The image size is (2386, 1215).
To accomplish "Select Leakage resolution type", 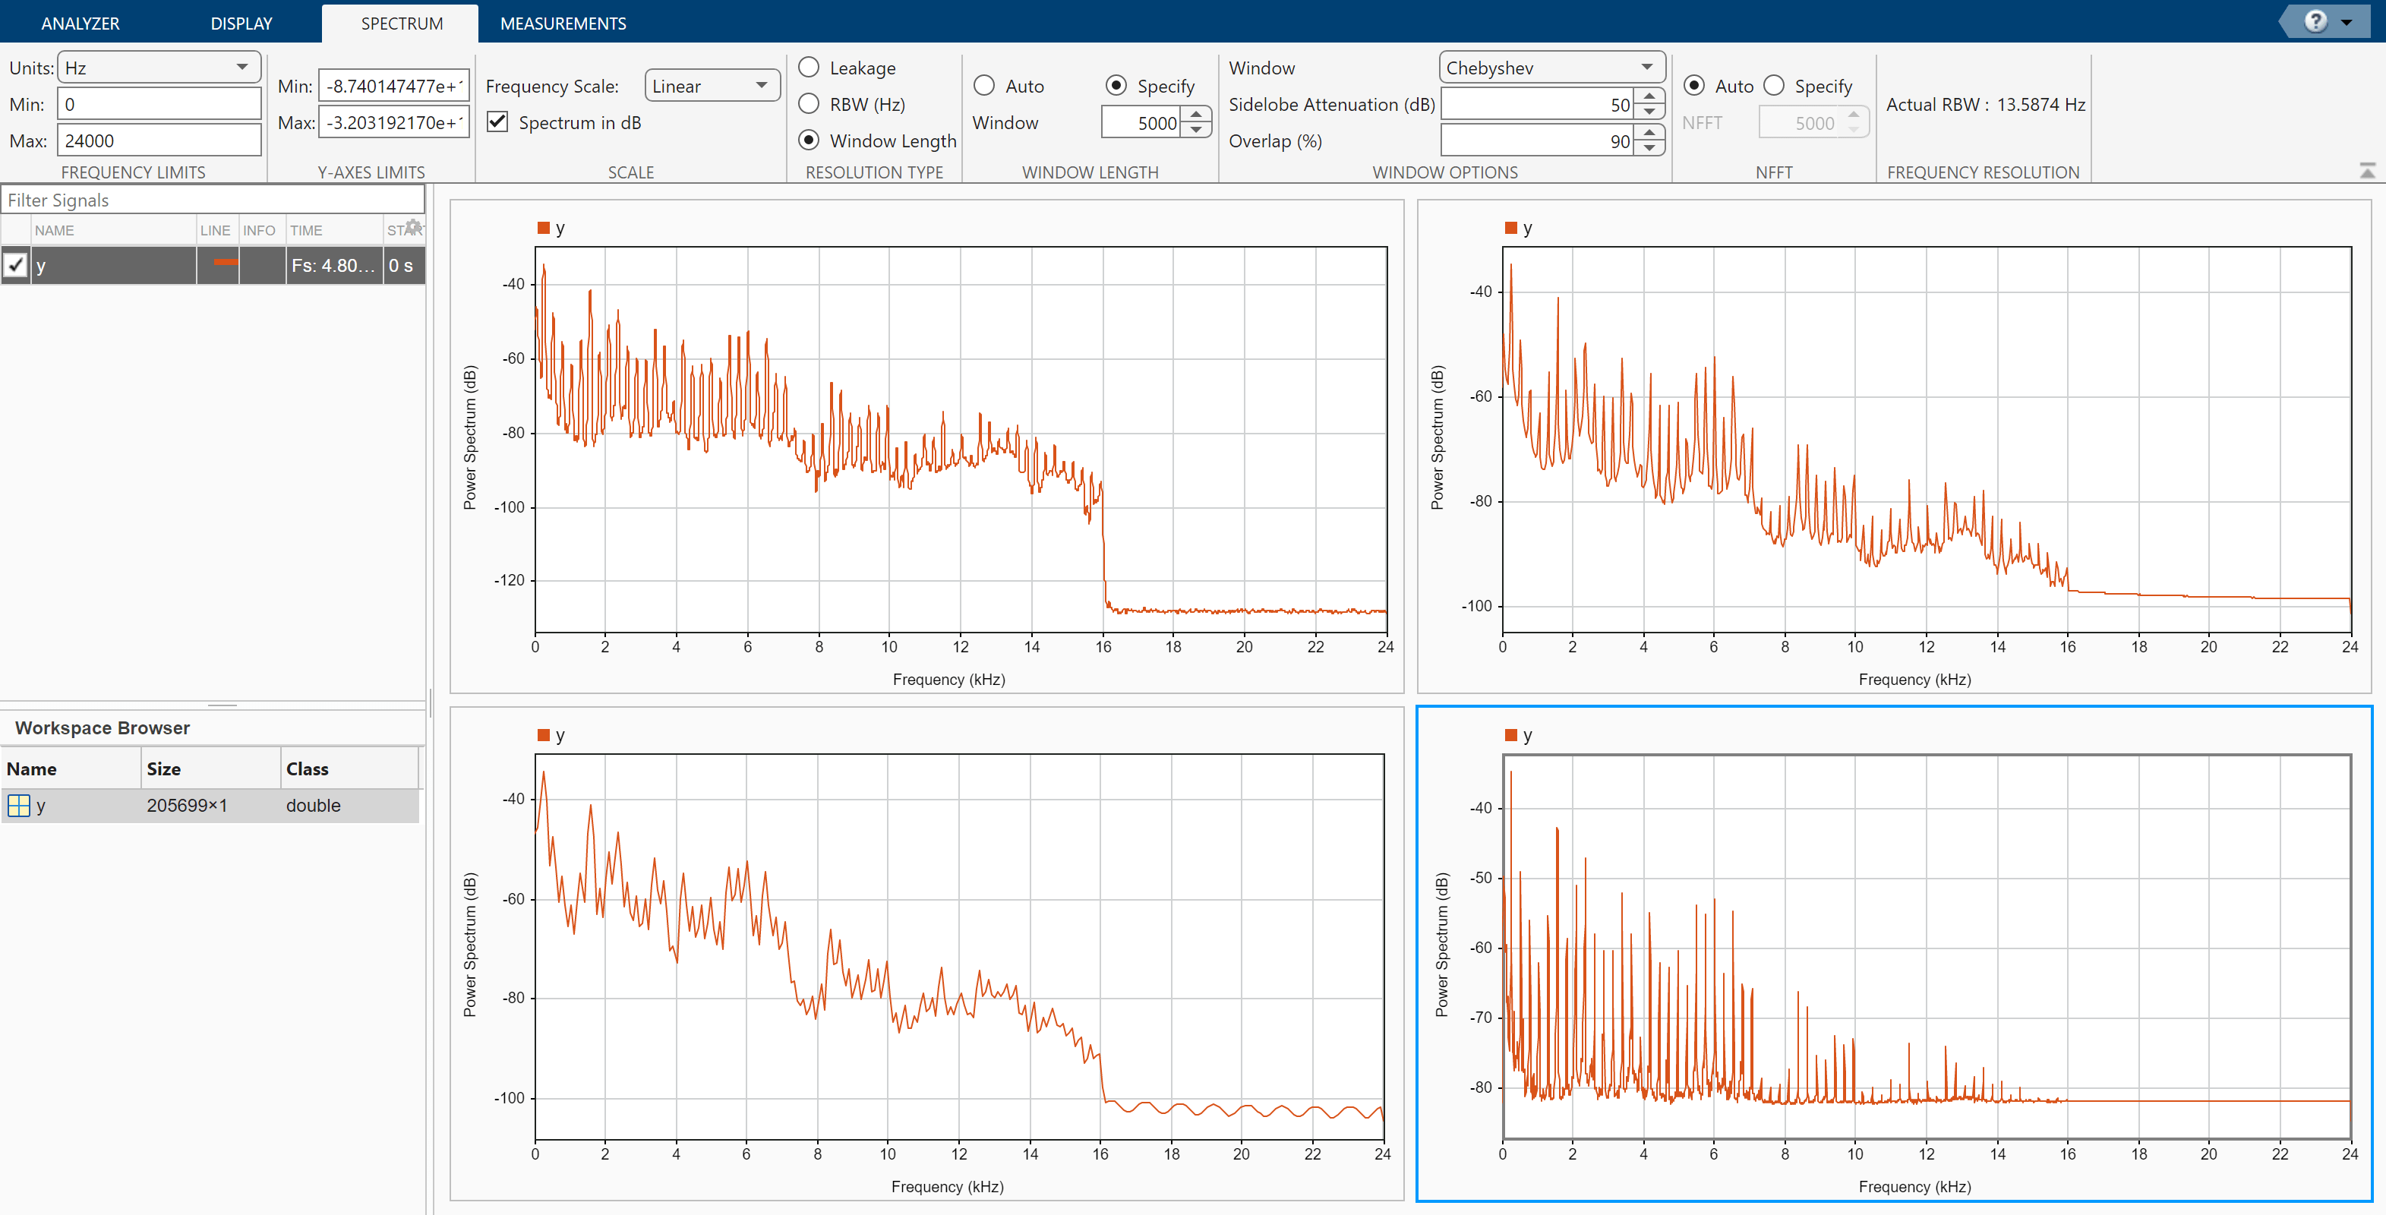I will (x=809, y=68).
